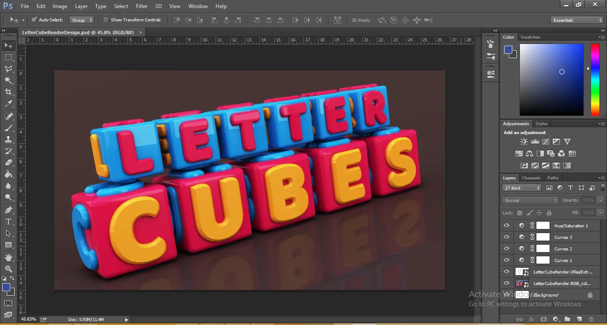
Task: Switch to the Channels tab
Action: click(x=531, y=178)
